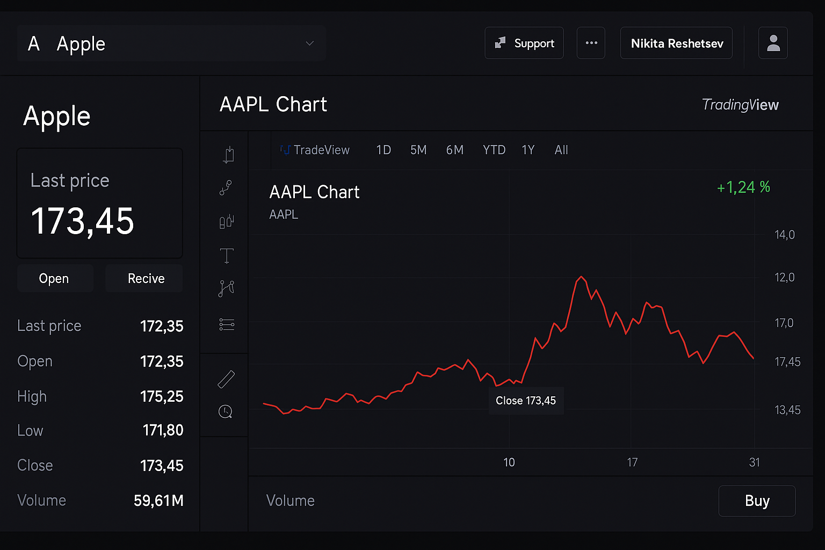Image resolution: width=825 pixels, height=550 pixels.
Task: Click the 17 date marker on axis
Action: [632, 462]
